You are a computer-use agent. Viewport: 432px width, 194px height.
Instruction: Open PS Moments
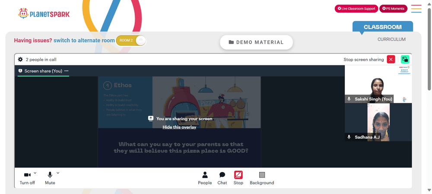[x=393, y=9]
